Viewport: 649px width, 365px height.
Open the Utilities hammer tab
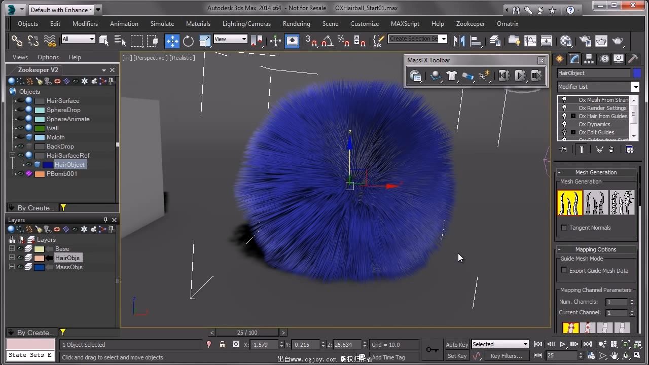coord(633,59)
